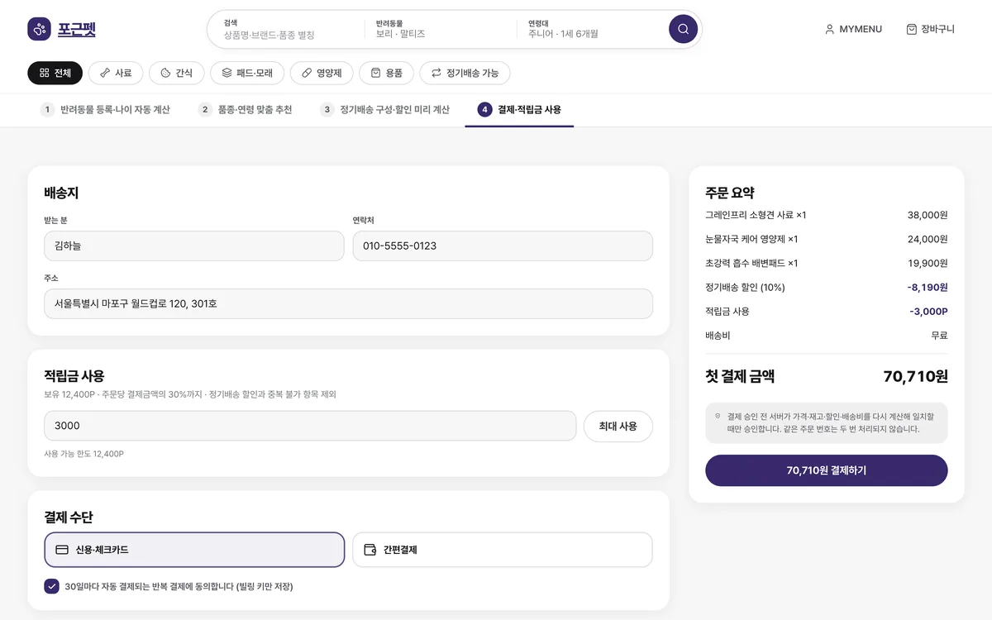Click the bone icon on 사료 chip
The image size is (992, 620).
click(104, 73)
